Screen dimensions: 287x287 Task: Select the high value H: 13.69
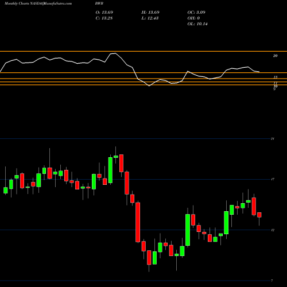[x=150, y=13]
